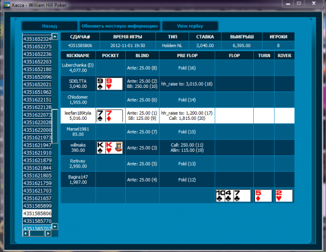Viewport: 326px width, 252px height.
Task: Click horizontal scroll left arrow
Action: (26, 233)
